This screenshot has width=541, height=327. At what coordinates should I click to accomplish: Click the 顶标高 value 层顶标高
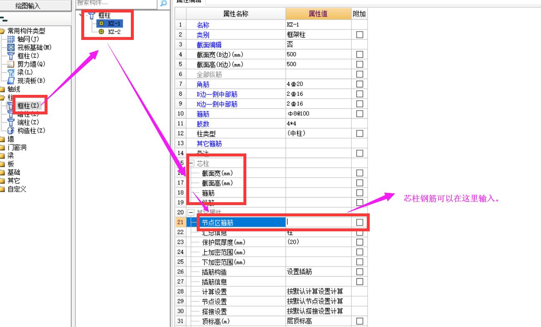click(x=318, y=321)
